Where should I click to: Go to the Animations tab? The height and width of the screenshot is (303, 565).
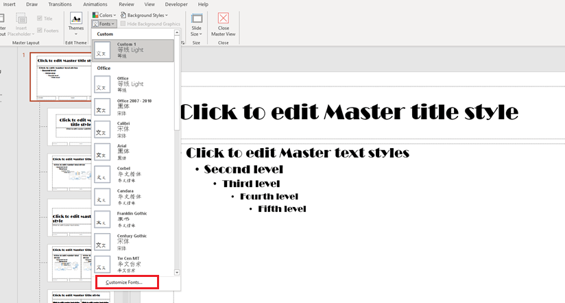pyautogui.click(x=95, y=4)
